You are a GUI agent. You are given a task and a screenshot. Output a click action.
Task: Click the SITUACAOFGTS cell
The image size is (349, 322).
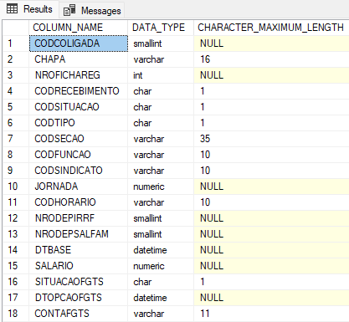pos(79,282)
